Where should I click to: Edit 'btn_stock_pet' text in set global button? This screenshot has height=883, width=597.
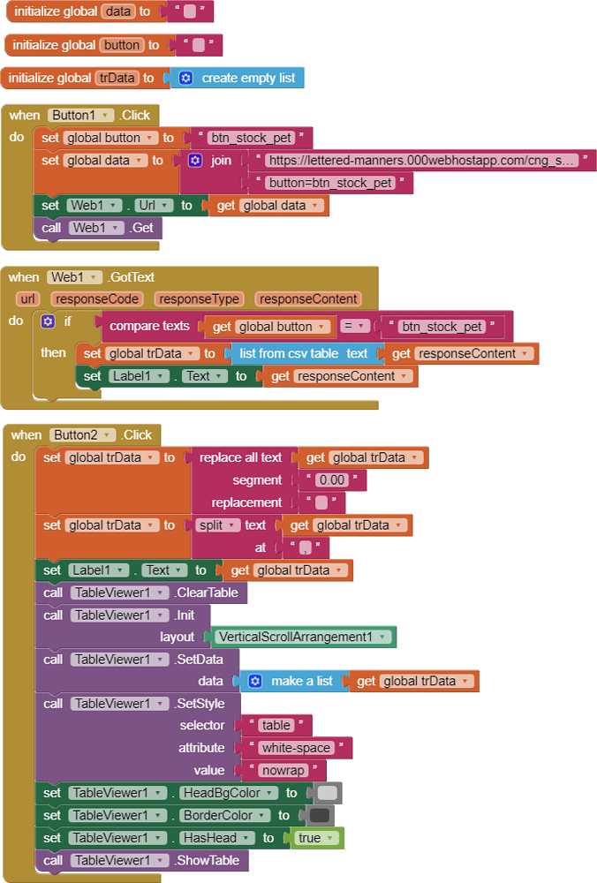click(x=251, y=138)
